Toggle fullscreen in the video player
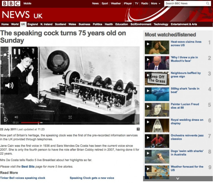The image size is (213, 183). coord(70,117)
